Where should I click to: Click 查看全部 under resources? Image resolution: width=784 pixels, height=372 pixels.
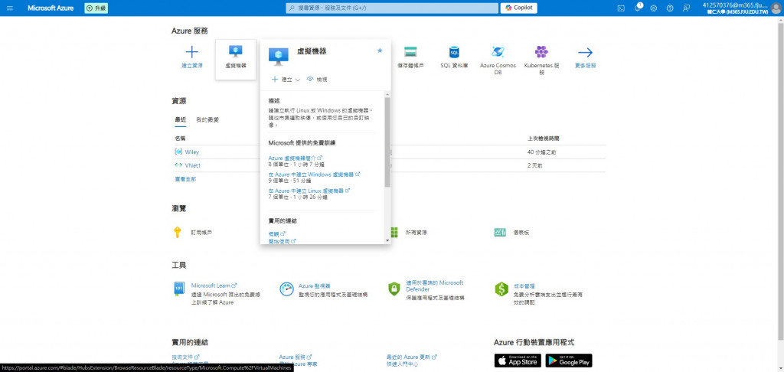pyautogui.click(x=185, y=178)
